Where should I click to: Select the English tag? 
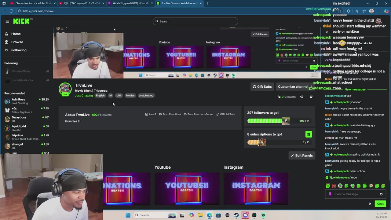[100, 96]
